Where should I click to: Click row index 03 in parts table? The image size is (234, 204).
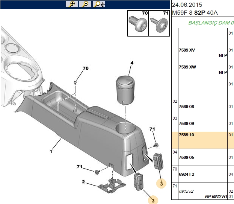[x=175, y=118]
